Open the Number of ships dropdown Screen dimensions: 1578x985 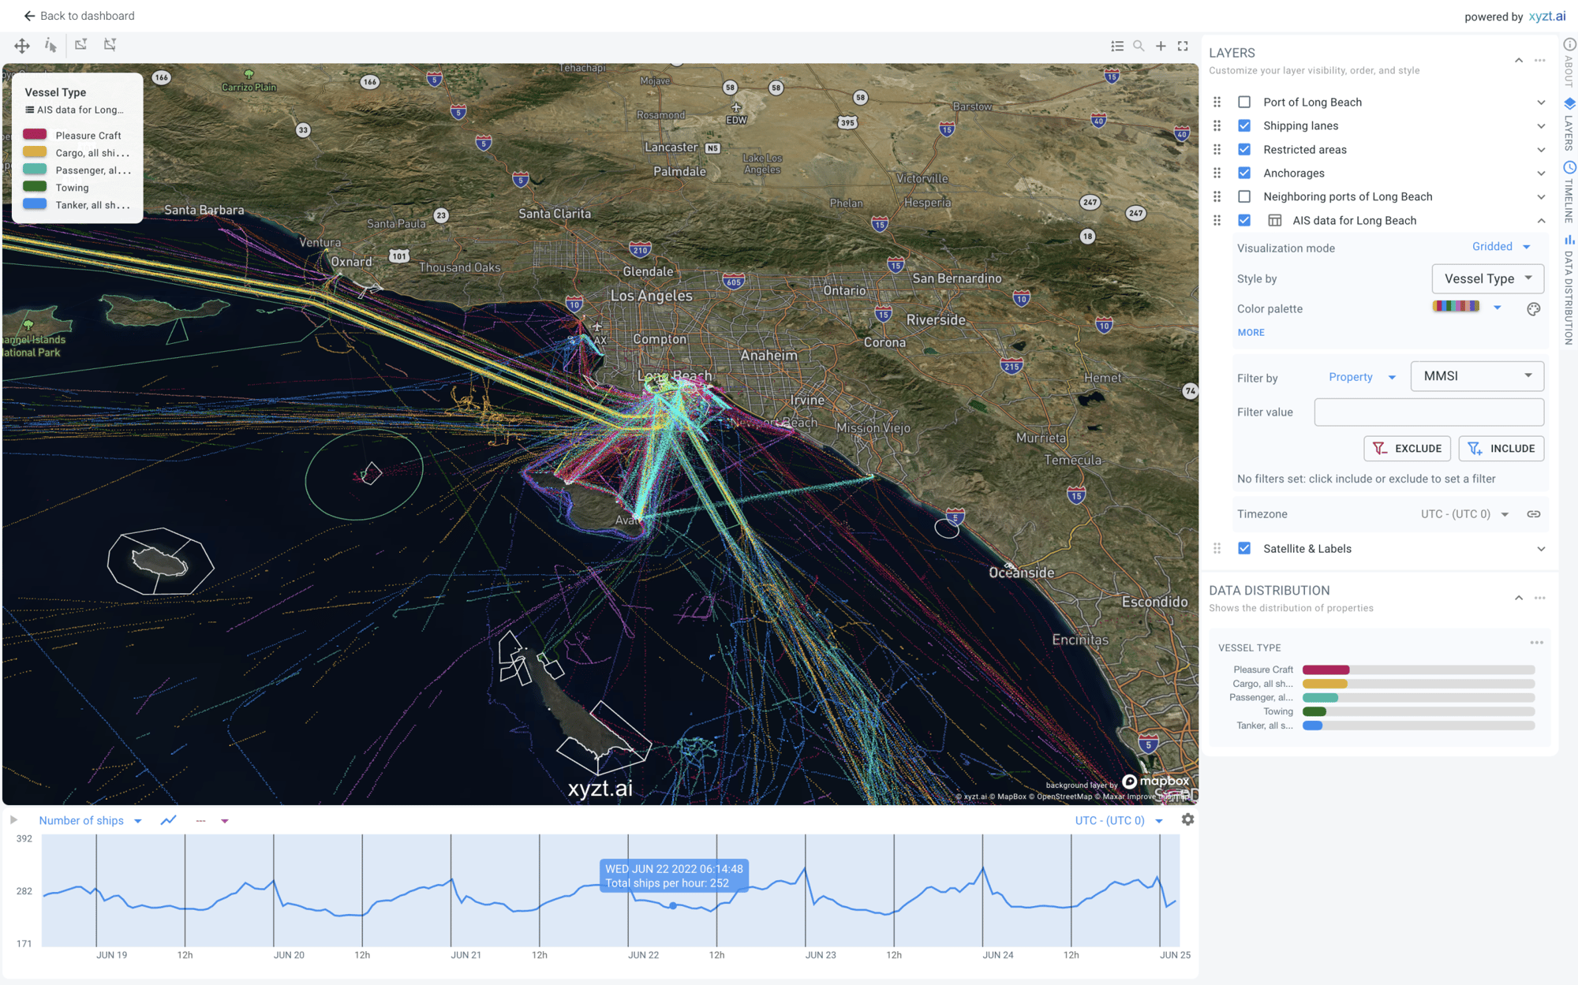pos(90,821)
